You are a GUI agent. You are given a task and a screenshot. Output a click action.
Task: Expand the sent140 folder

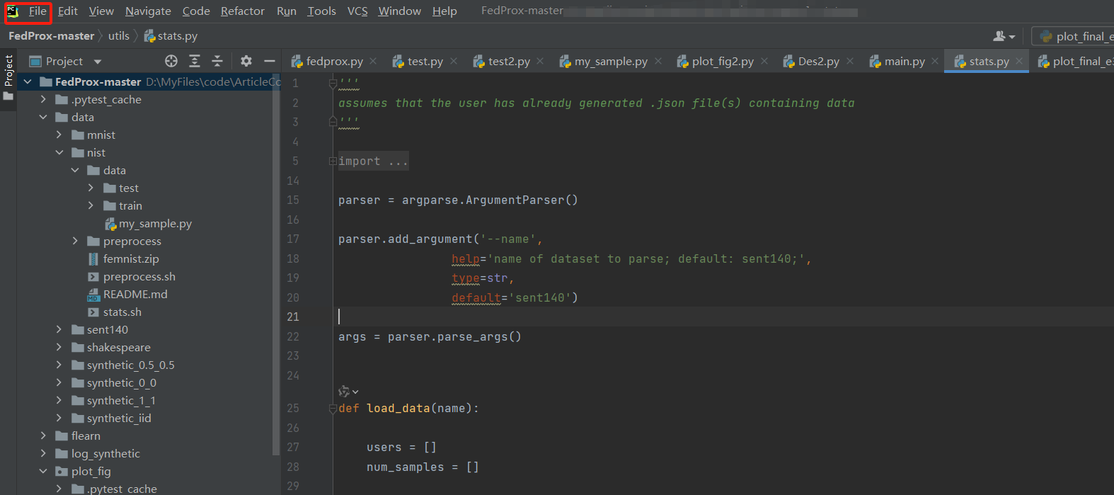pyautogui.click(x=59, y=330)
